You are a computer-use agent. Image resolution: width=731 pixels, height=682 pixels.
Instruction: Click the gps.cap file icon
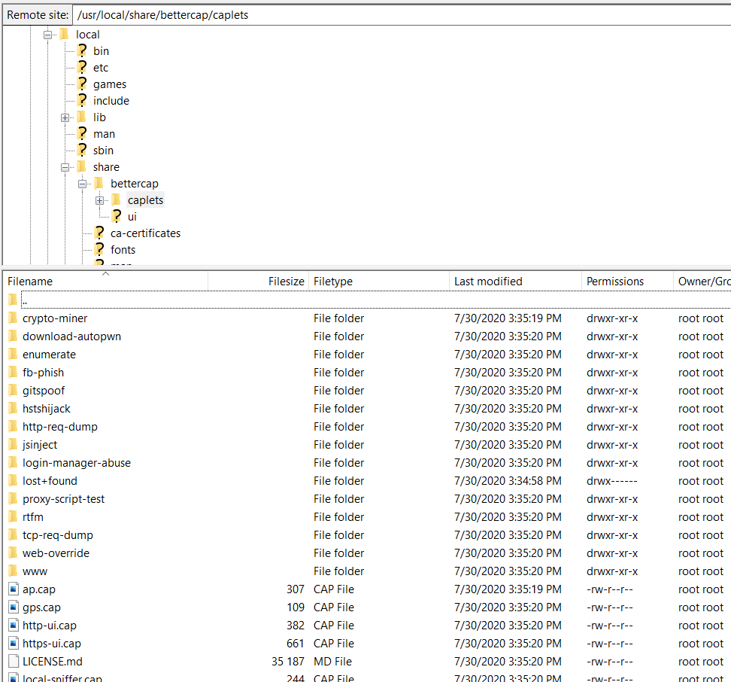(x=14, y=607)
